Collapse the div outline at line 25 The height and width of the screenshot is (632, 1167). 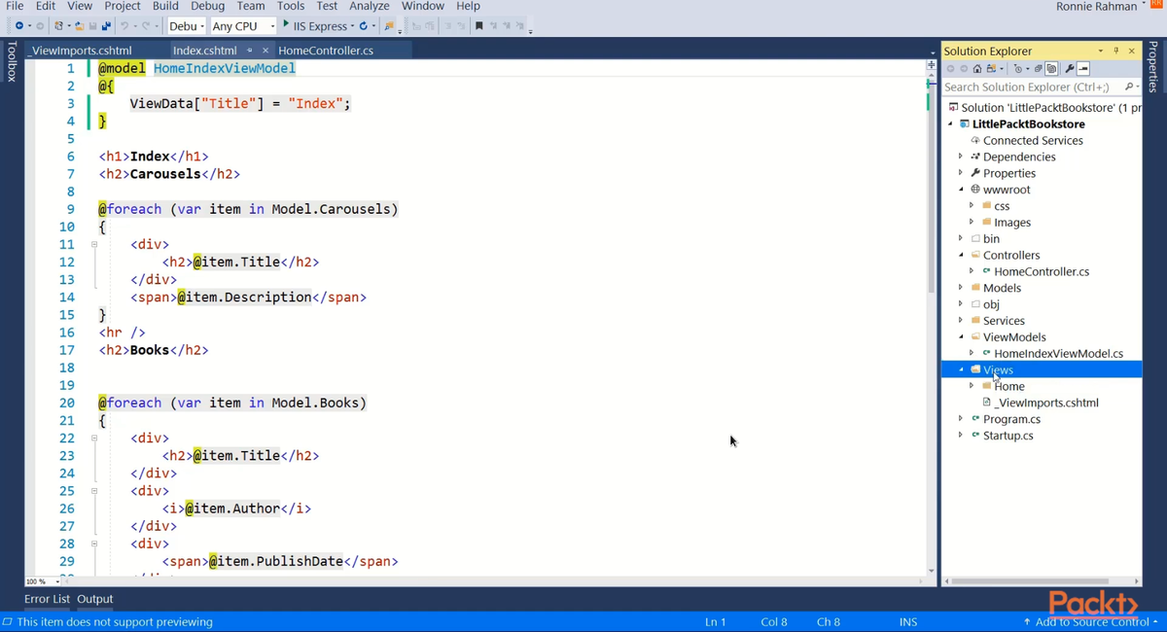[x=94, y=491]
